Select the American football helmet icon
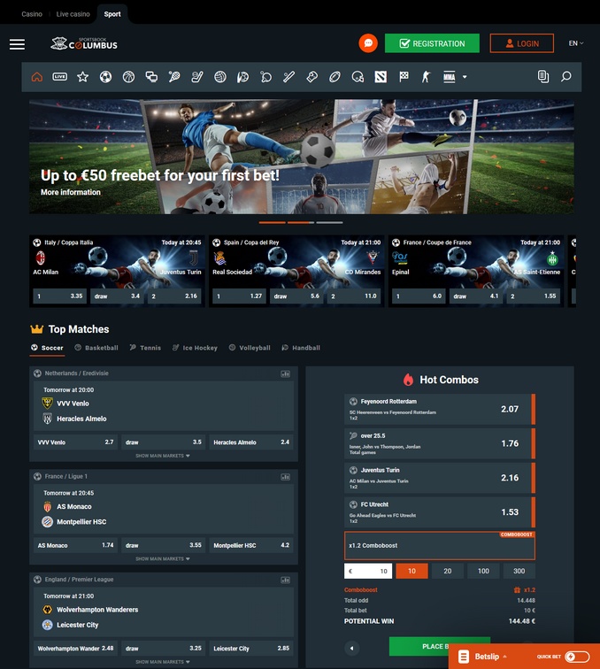 point(358,77)
